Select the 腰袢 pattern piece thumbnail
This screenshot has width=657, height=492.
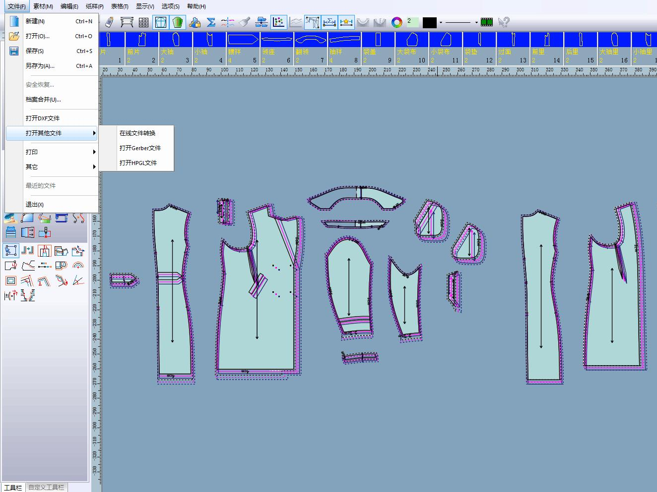[243, 48]
